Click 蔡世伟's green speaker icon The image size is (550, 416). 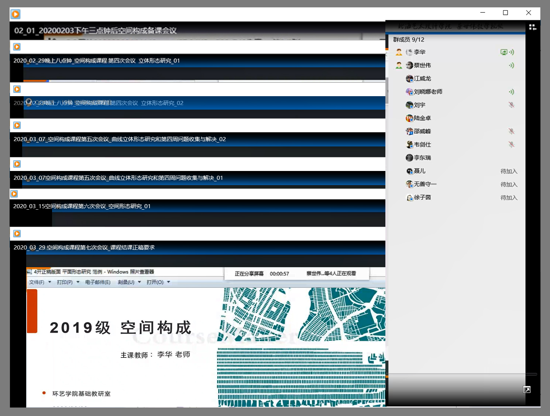click(x=511, y=66)
